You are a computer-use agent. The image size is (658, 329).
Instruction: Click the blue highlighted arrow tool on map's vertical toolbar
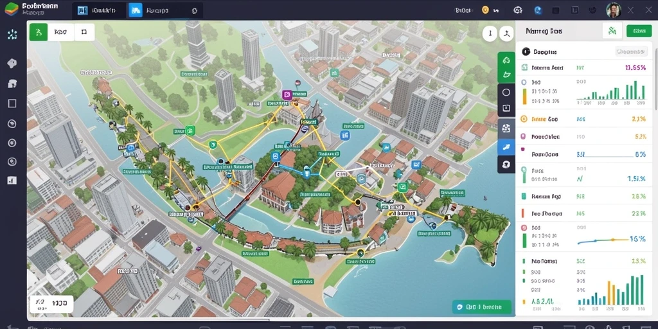[x=506, y=147]
